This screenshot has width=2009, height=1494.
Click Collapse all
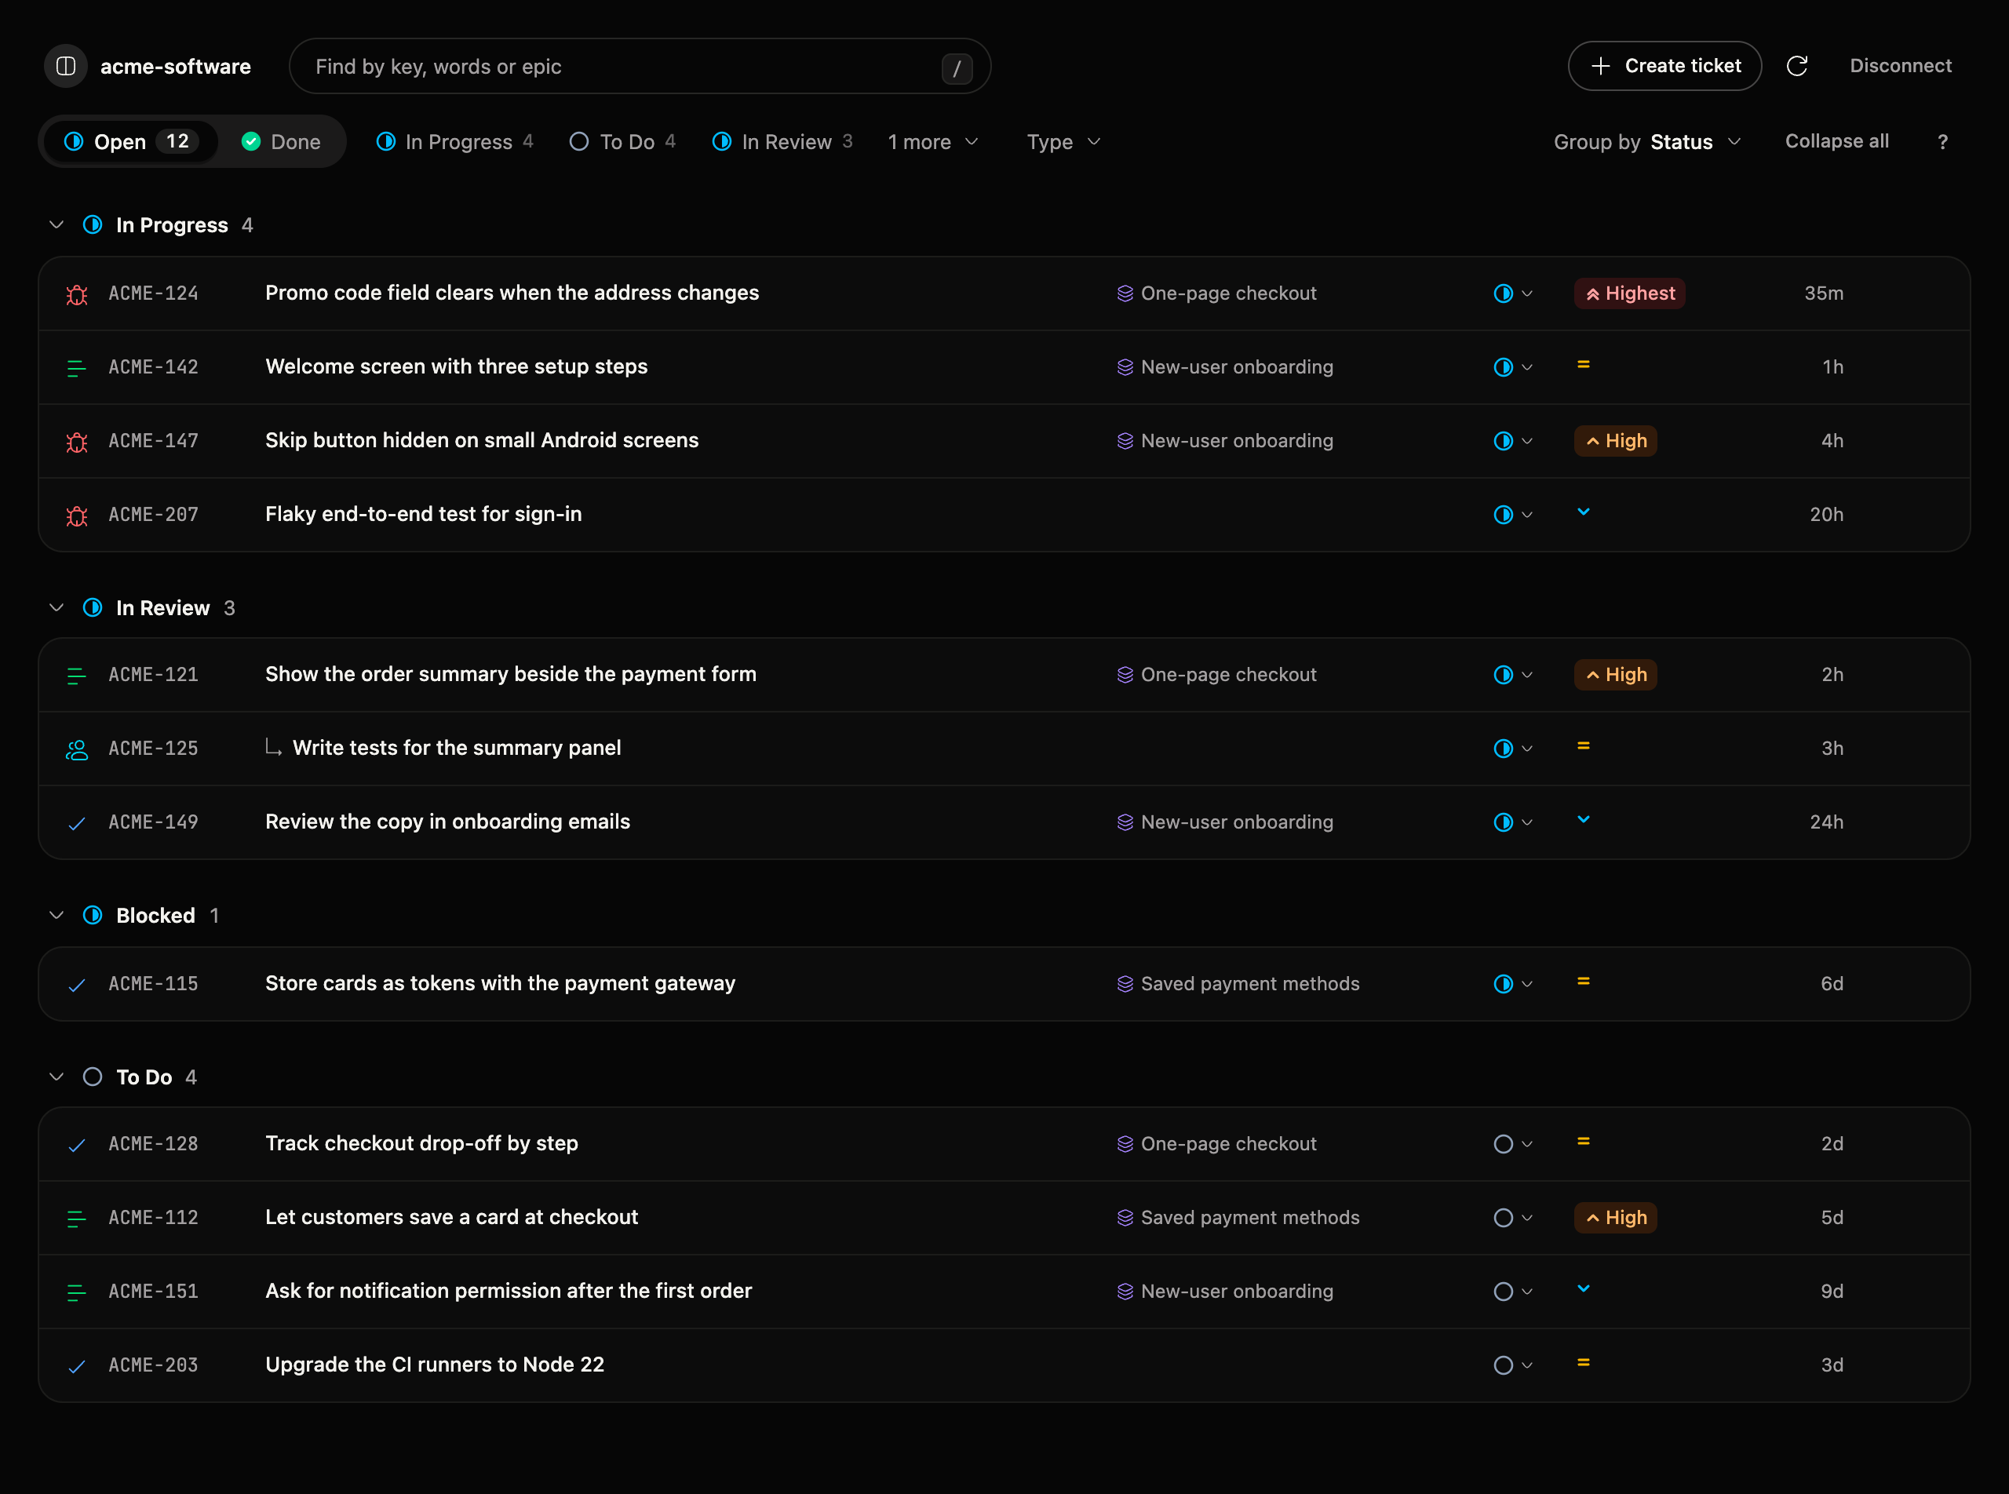pyautogui.click(x=1836, y=141)
